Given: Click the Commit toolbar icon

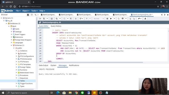Looking at the screenshot, I should pyautogui.click(x=130, y=19).
